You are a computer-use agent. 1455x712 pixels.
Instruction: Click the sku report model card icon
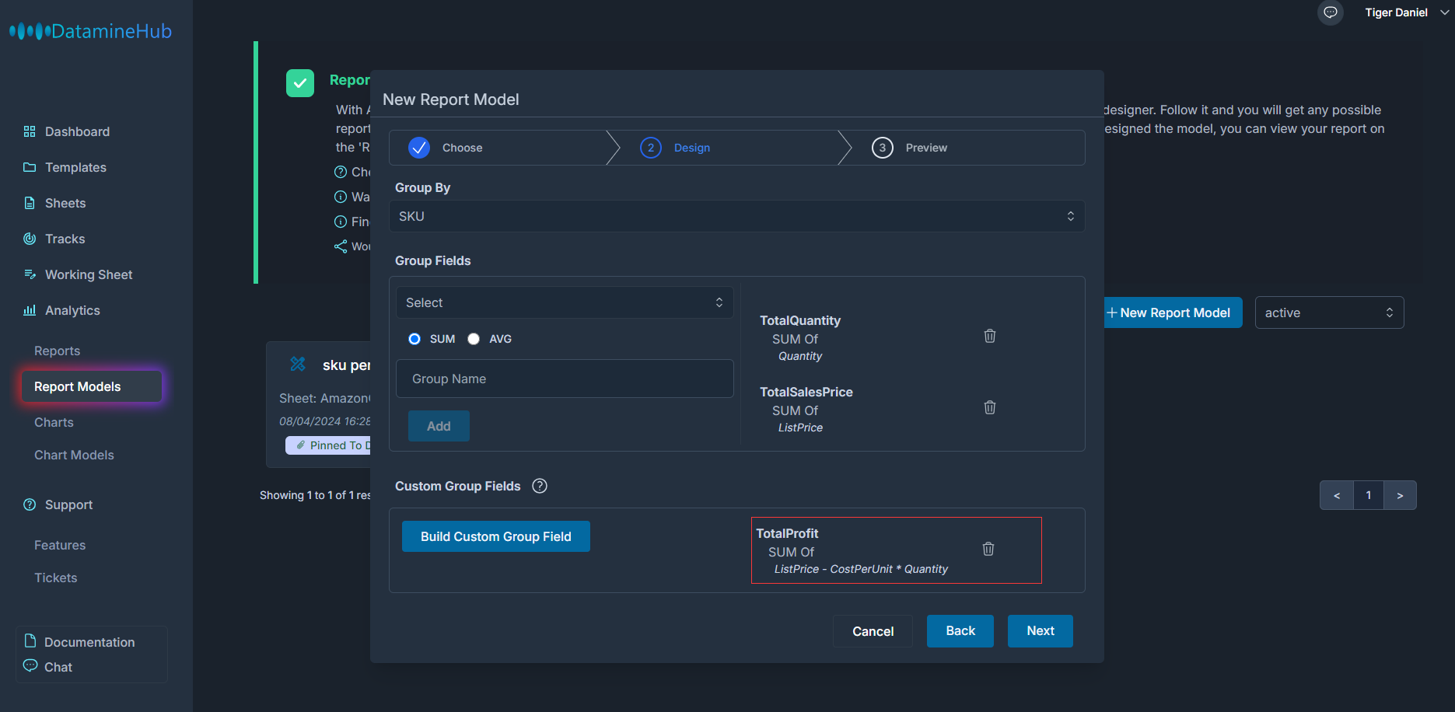(x=298, y=364)
